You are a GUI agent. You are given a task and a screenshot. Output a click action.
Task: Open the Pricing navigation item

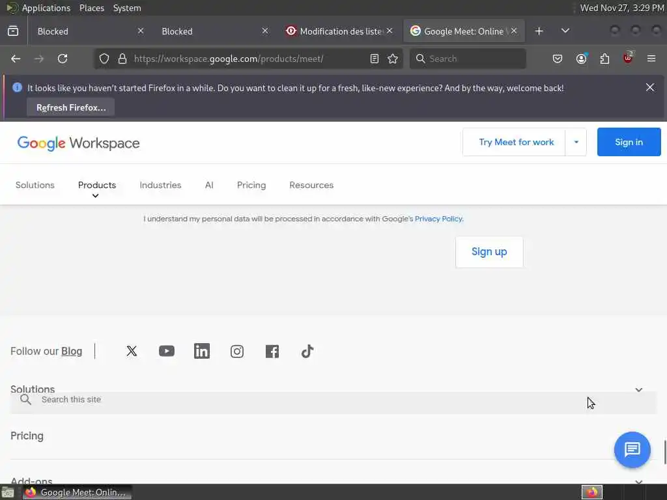pos(251,185)
